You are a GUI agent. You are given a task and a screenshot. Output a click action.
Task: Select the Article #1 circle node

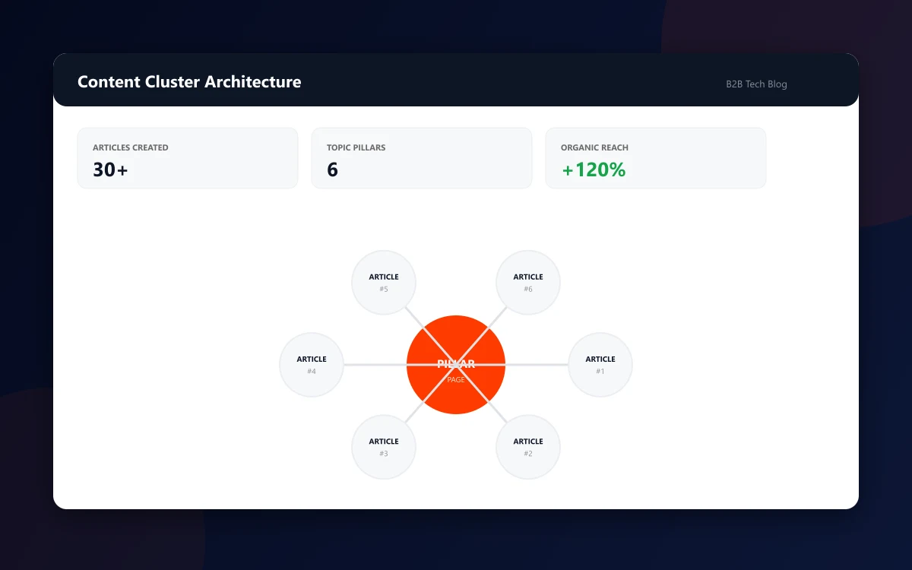[600, 365]
